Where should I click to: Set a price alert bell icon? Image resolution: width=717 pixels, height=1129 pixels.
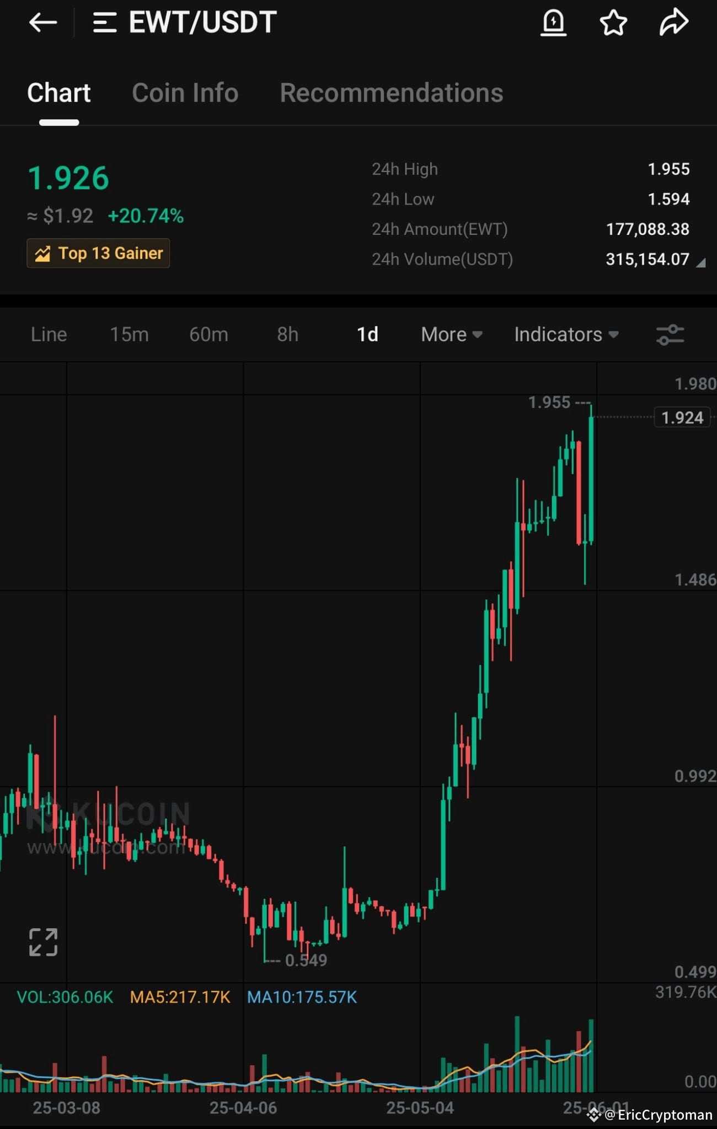[x=553, y=23]
